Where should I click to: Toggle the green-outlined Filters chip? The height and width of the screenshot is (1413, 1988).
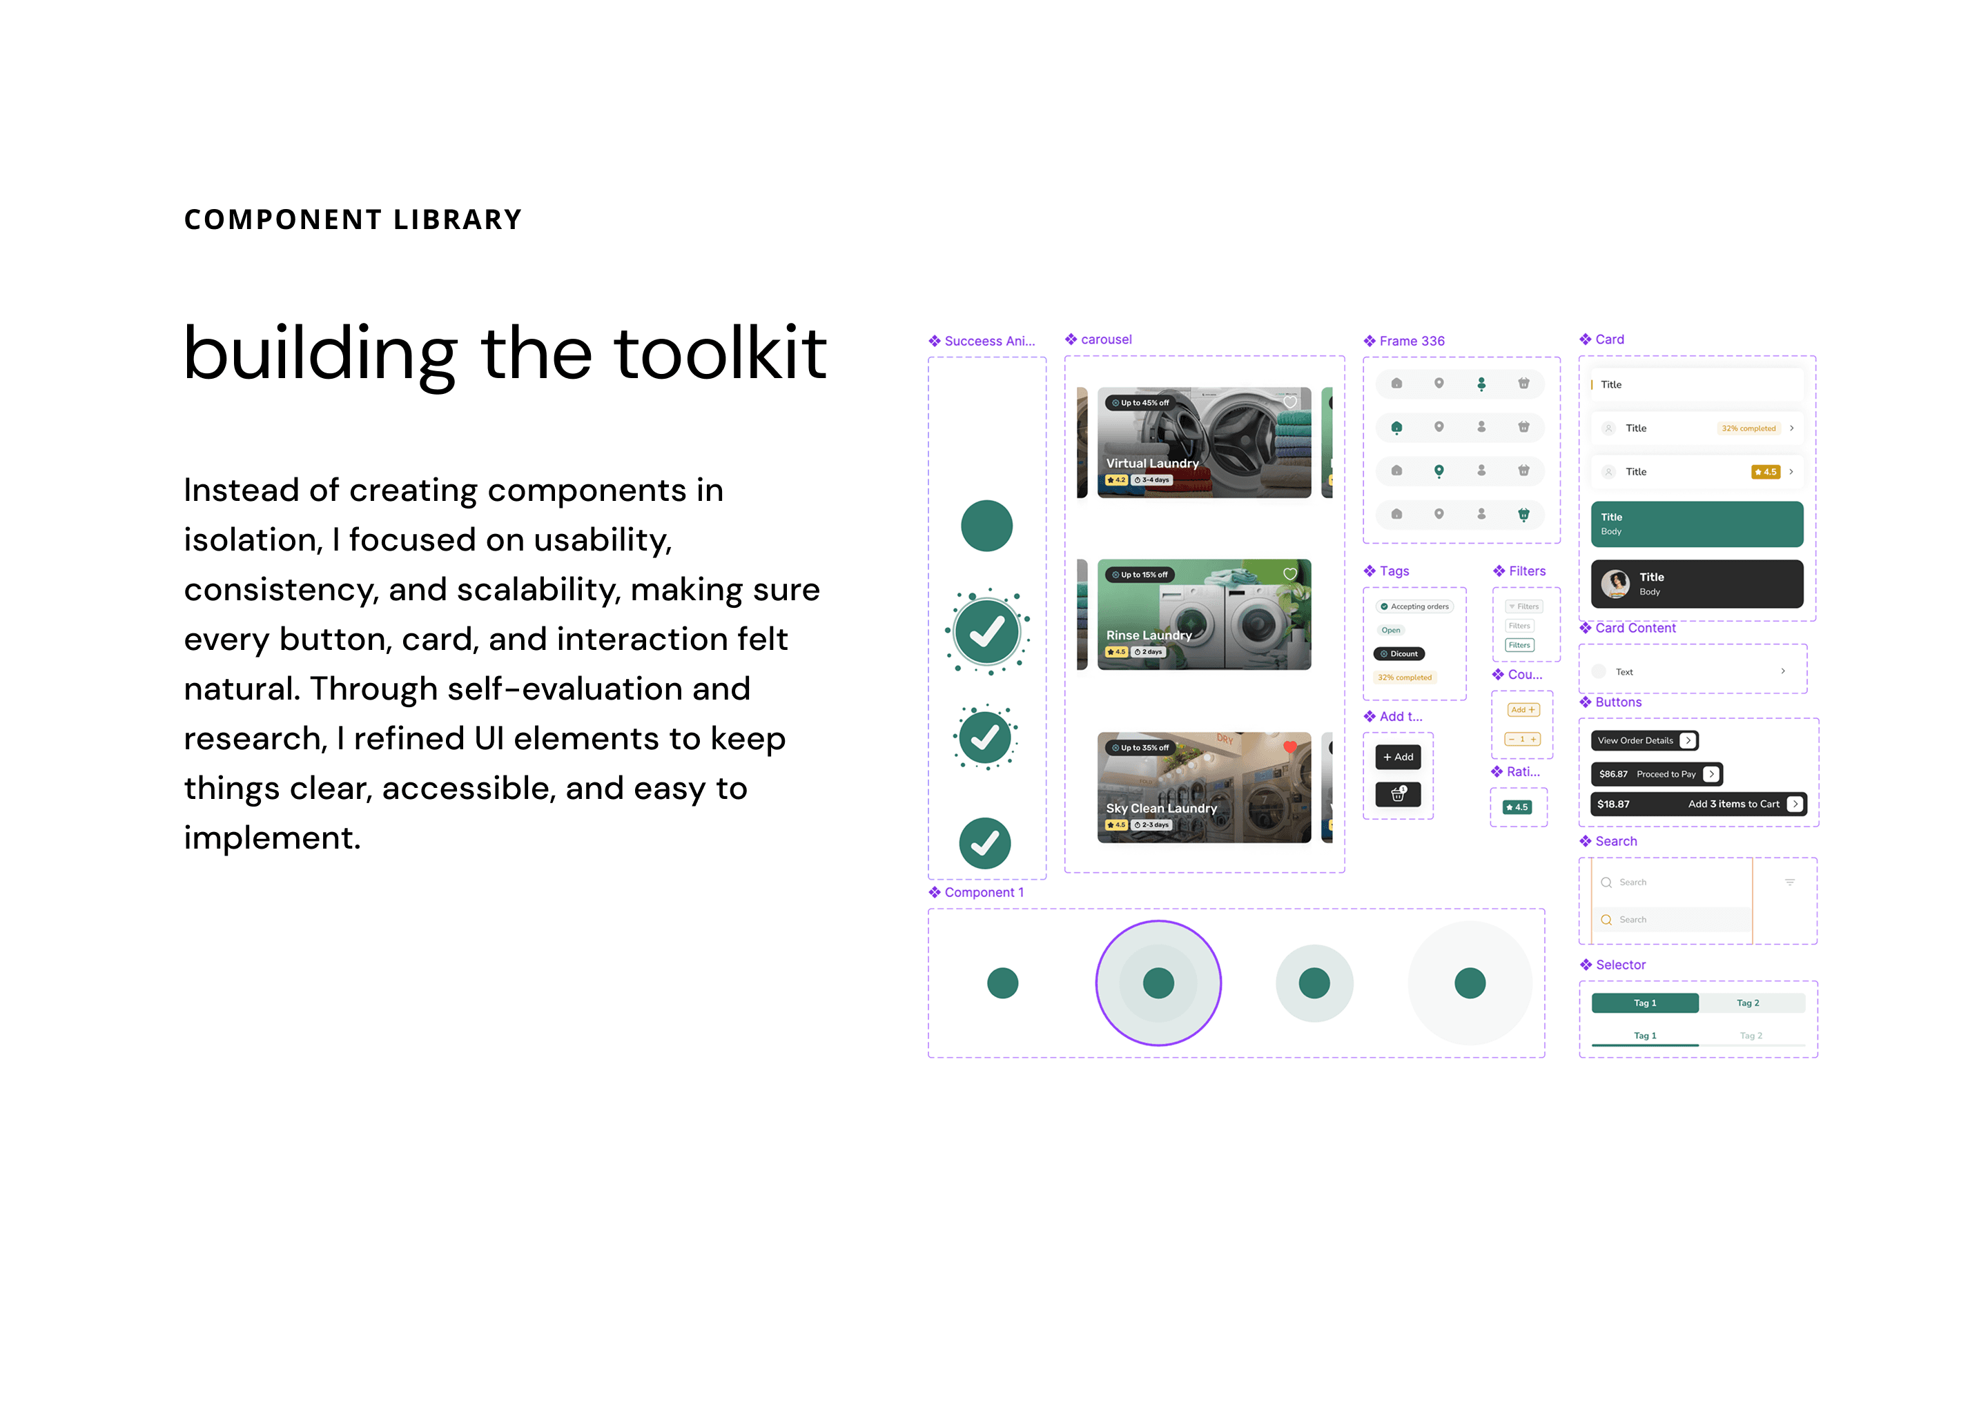point(1520,644)
